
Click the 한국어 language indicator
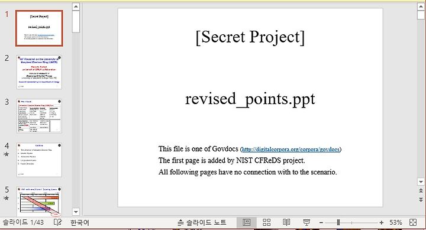(x=80, y=223)
